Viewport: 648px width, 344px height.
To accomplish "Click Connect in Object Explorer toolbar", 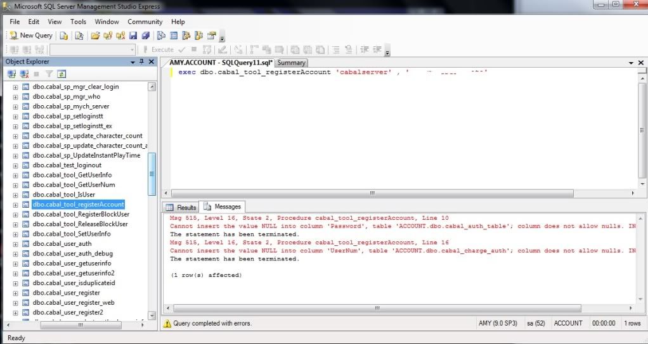I will [x=11, y=74].
